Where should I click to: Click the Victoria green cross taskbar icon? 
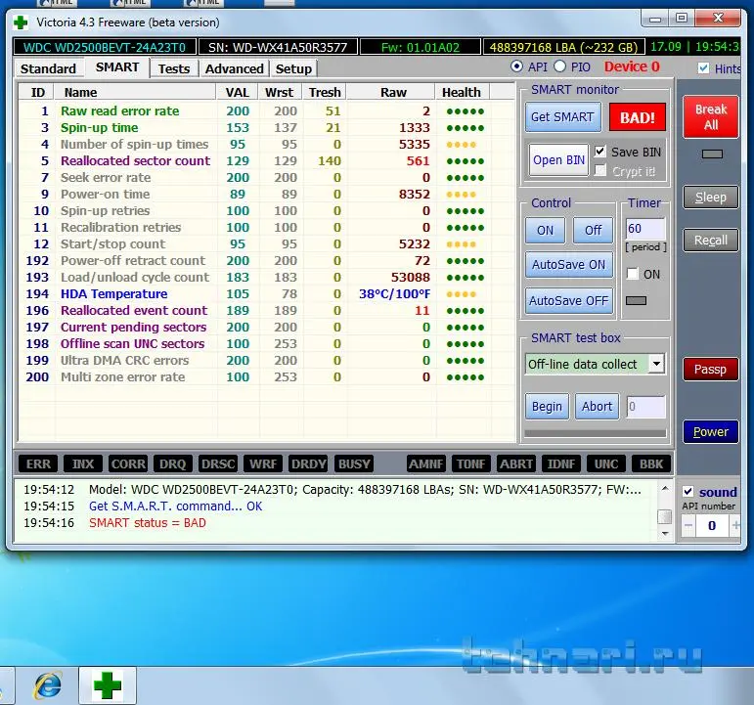(x=108, y=685)
